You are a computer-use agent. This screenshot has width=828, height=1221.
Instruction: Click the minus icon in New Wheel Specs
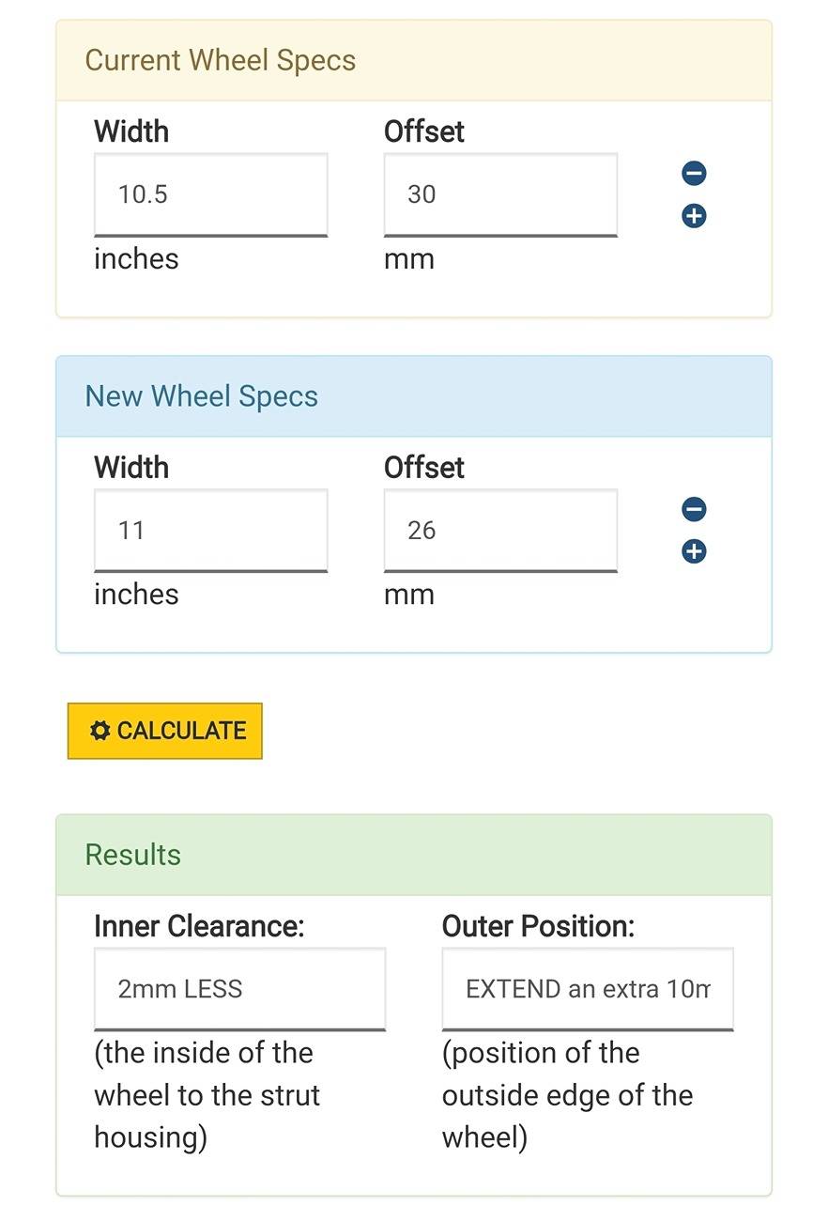click(694, 509)
